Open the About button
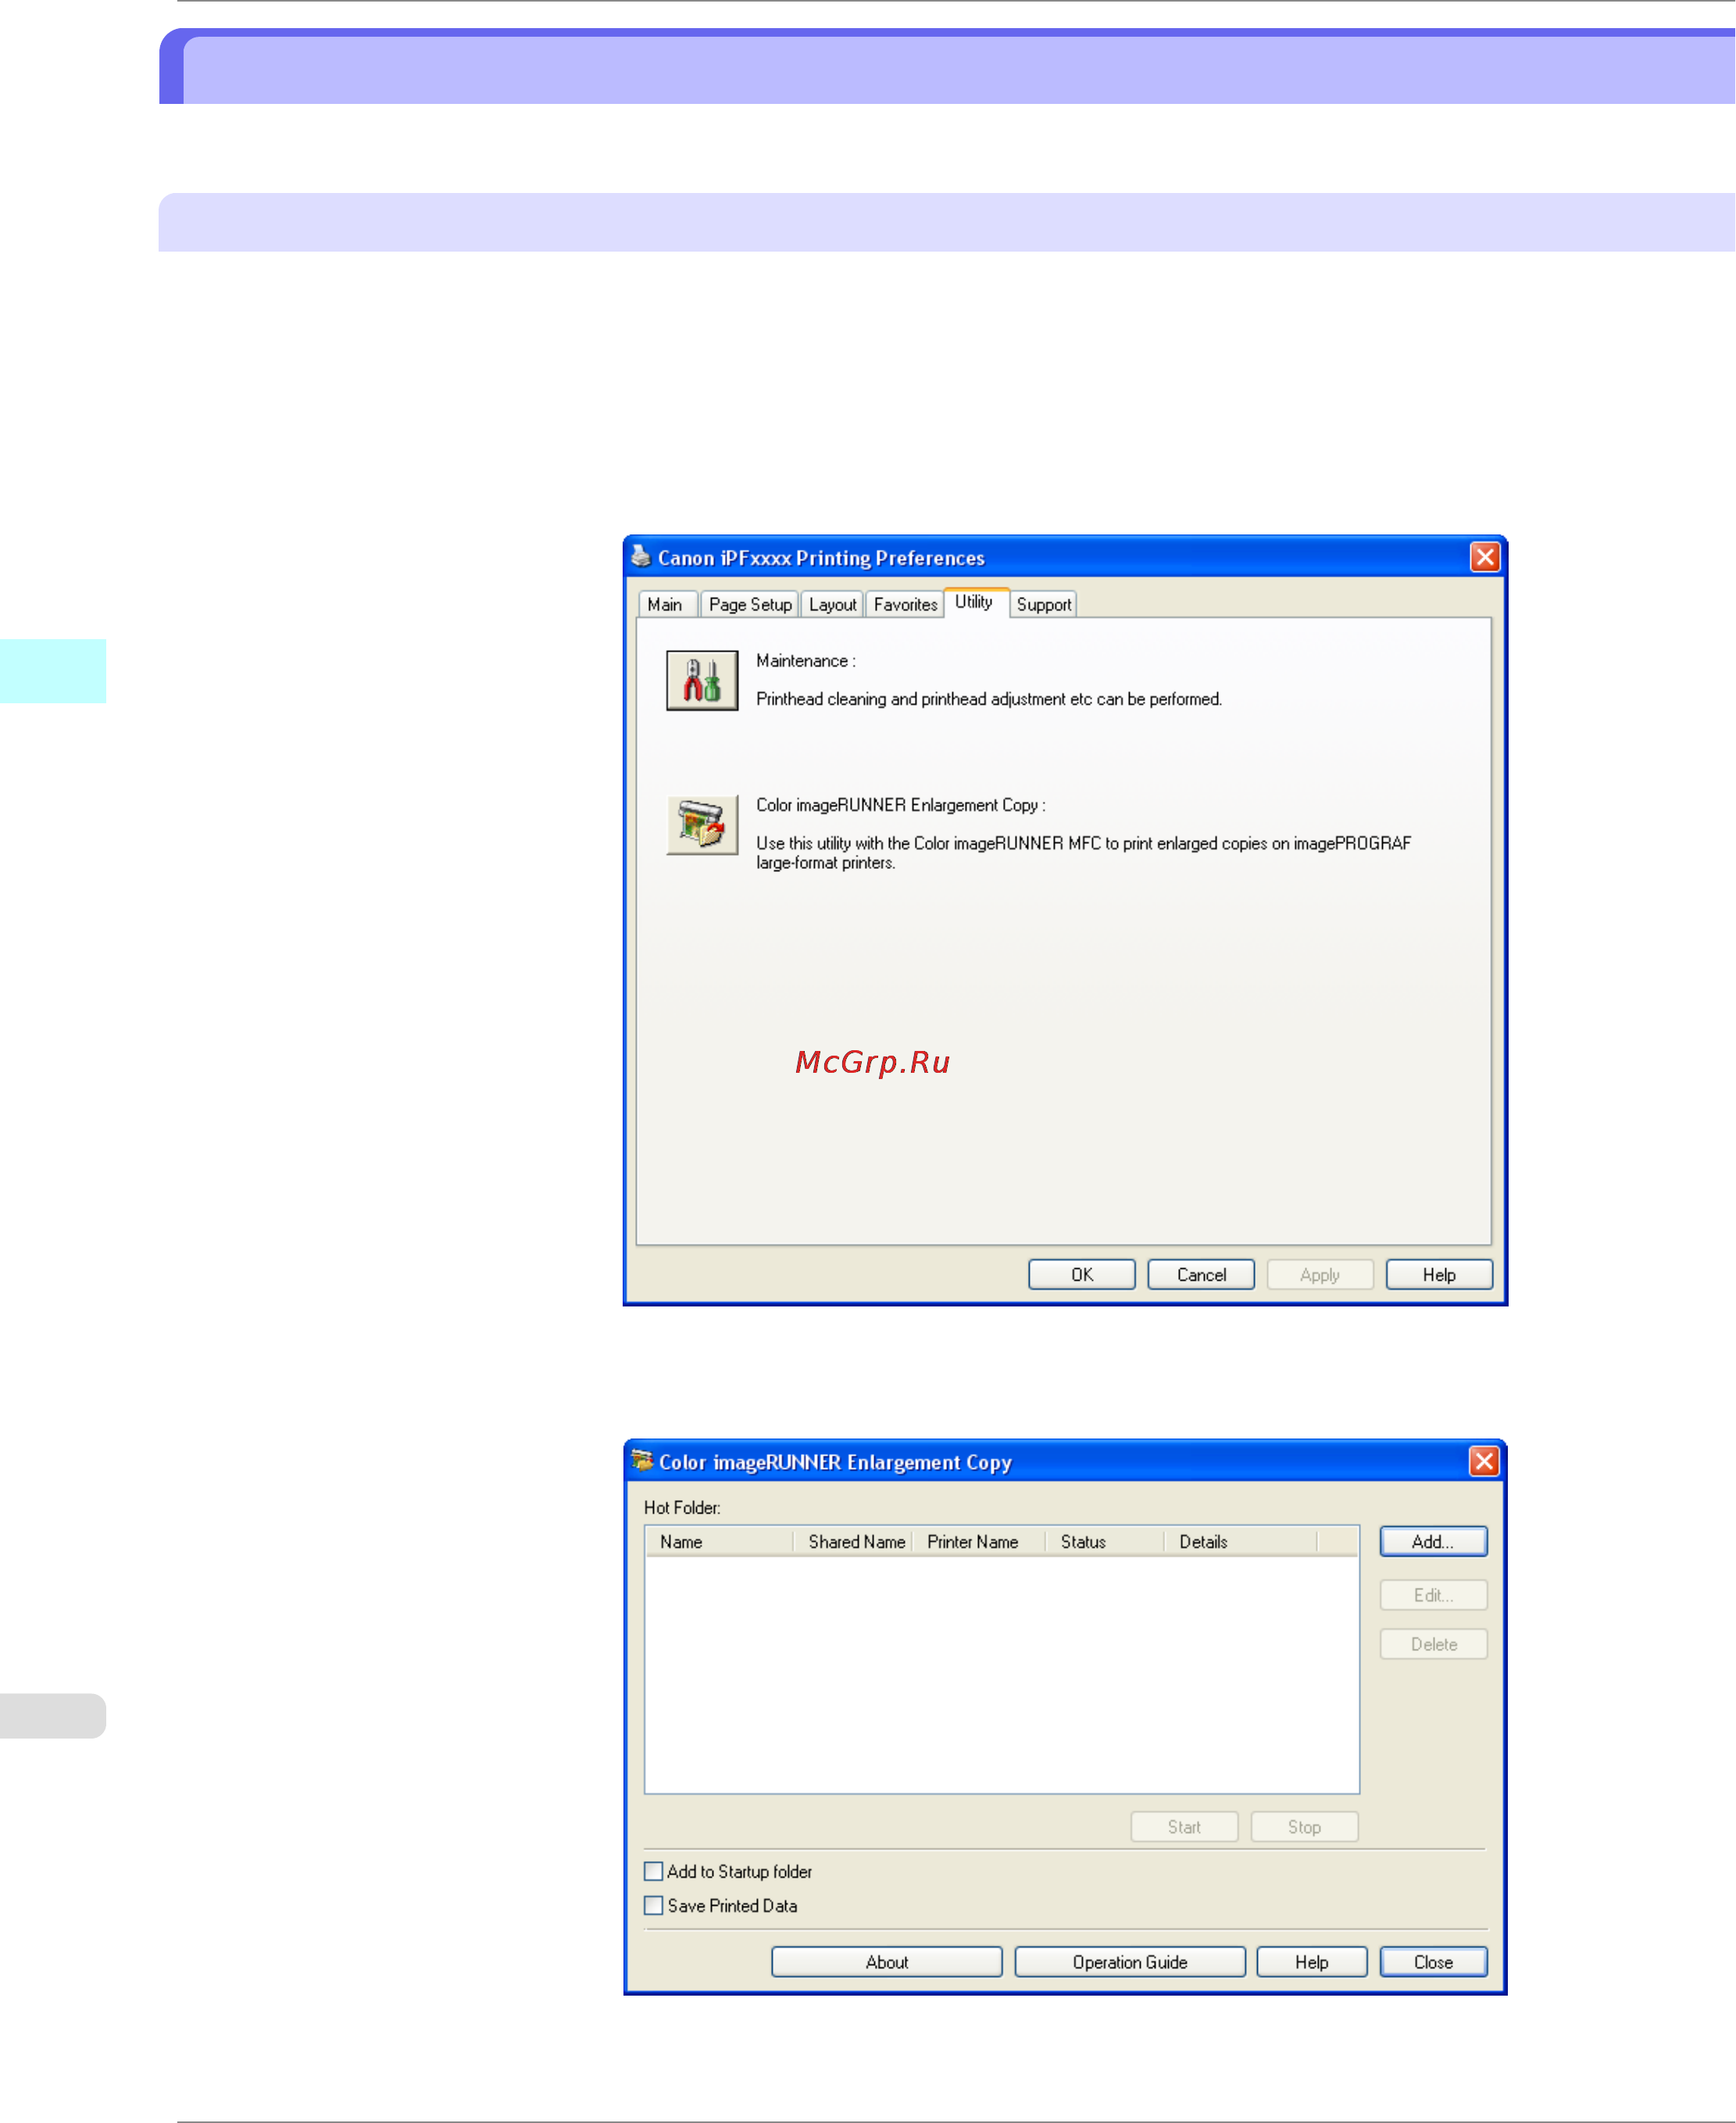The width and height of the screenshot is (1736, 2123). click(886, 1961)
